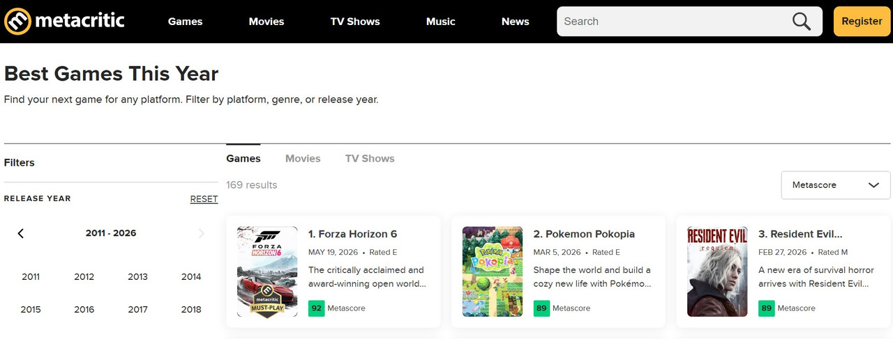
Task: Select the Games results tab
Action: pos(243,159)
